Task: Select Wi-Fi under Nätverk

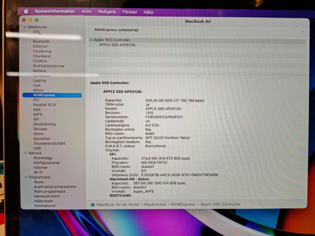Action: 38,172
